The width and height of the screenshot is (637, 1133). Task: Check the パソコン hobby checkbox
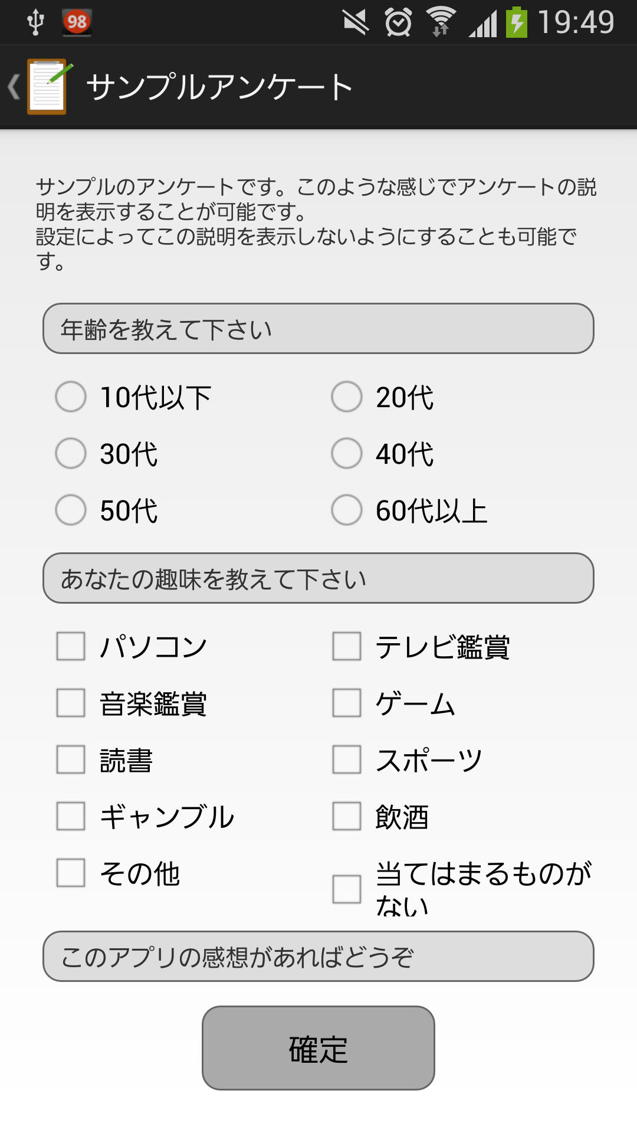click(x=71, y=646)
